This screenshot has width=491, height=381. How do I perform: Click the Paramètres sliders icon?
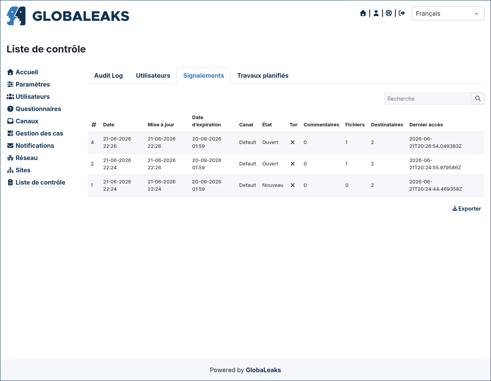pos(10,84)
